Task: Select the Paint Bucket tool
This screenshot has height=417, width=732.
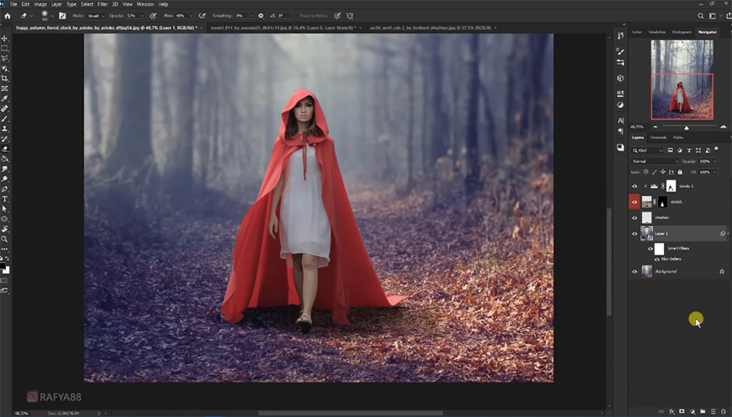Action: click(x=5, y=159)
